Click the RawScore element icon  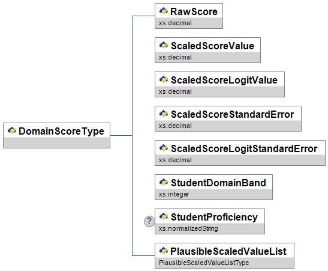[163, 11]
